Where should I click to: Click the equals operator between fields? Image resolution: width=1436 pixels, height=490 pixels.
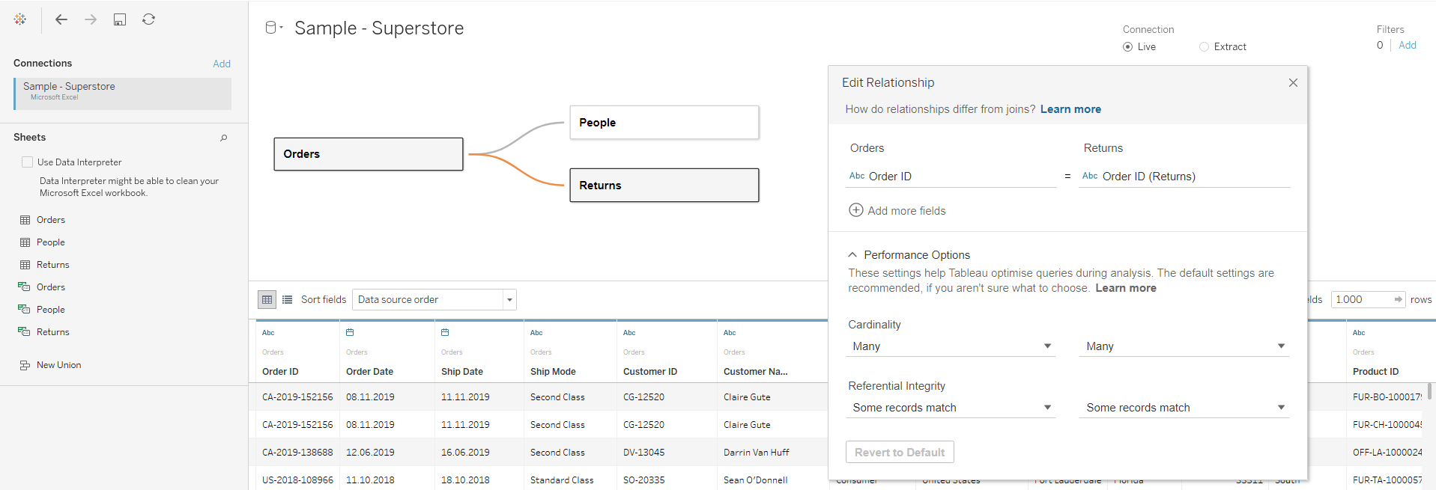(1067, 177)
